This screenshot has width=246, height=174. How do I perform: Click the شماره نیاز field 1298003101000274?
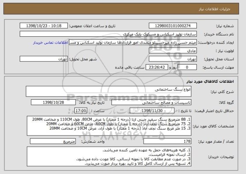point(173,26)
